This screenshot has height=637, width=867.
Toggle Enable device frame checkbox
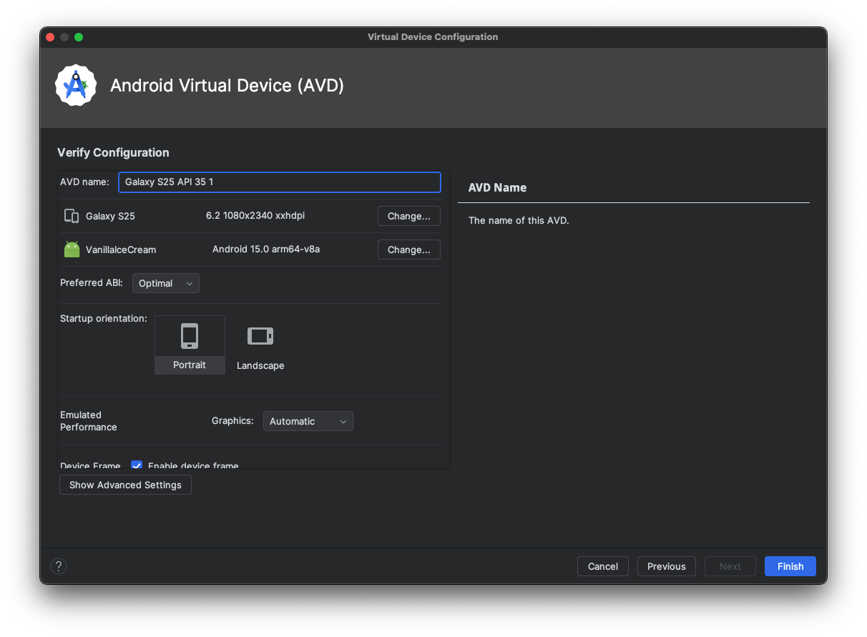pyautogui.click(x=137, y=465)
